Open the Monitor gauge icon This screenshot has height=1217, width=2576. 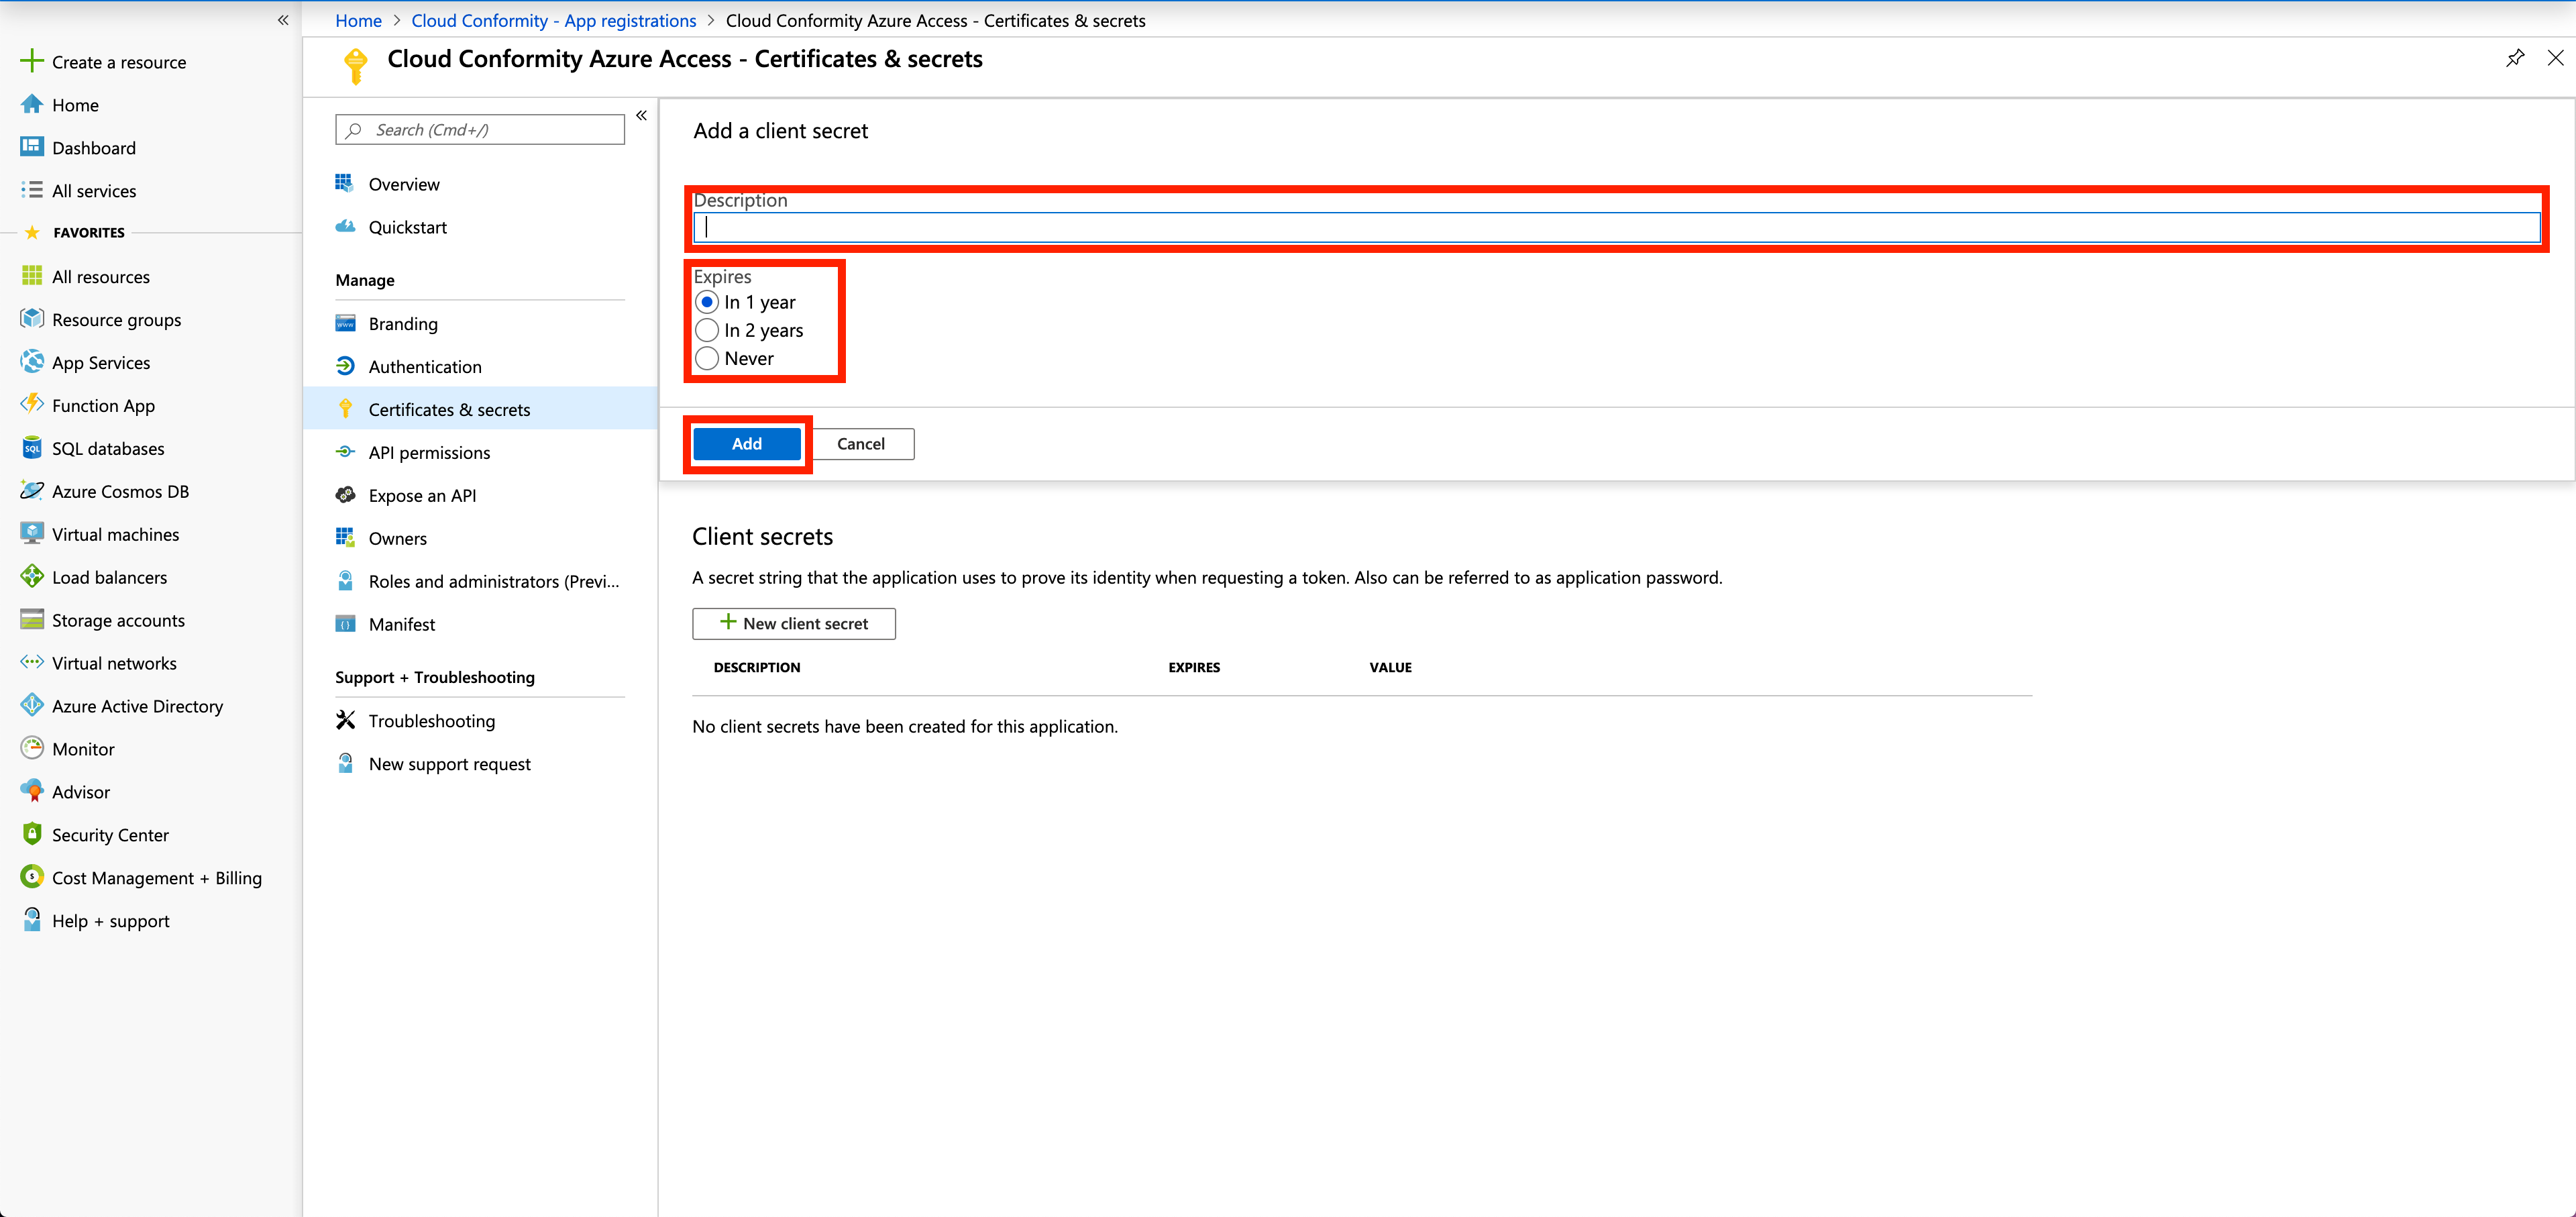[x=32, y=748]
